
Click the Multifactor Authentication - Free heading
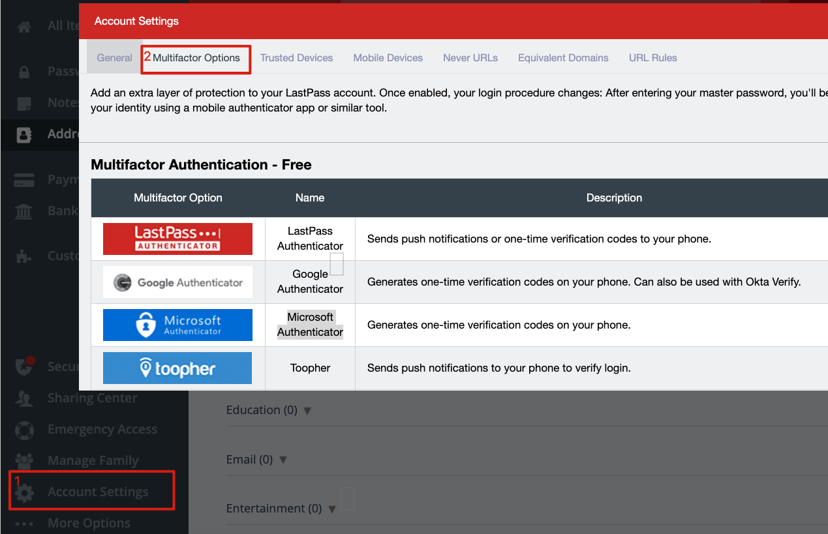point(201,165)
